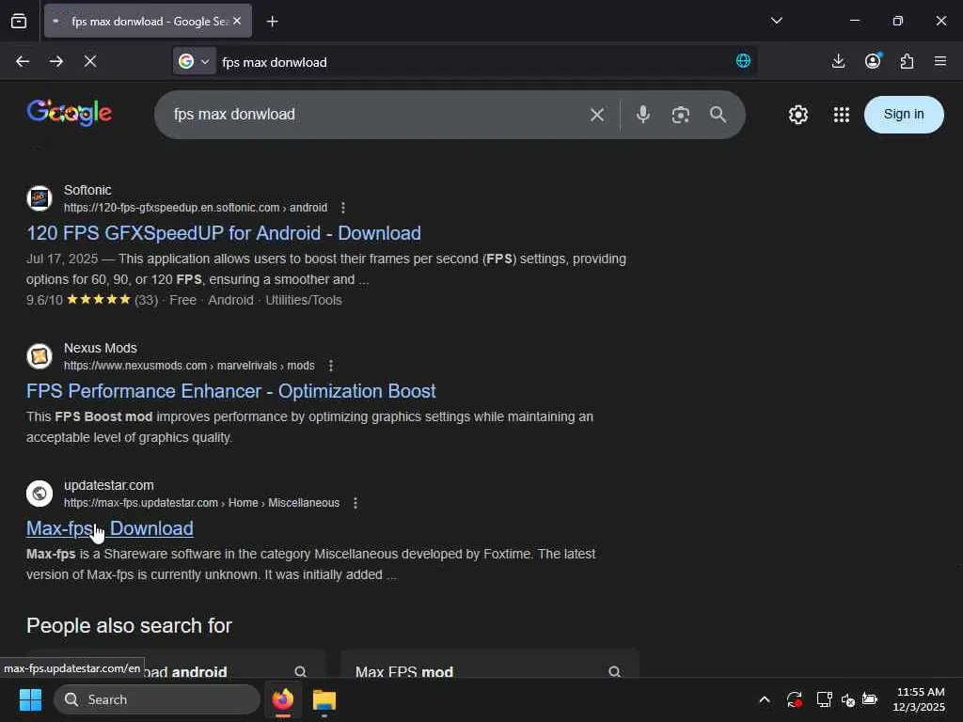Click the updatestar.com globe favicon

(x=39, y=493)
